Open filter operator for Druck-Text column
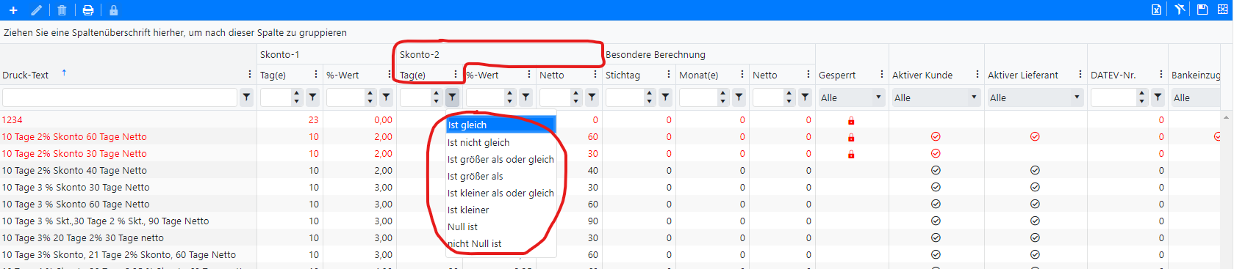Viewport: 1234px width, 269px height. click(247, 97)
